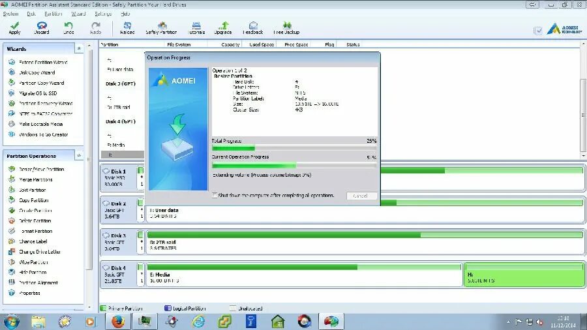This screenshot has width=587, height=330.
Task: Launch the Partition Copy Wizard
Action: [42, 83]
